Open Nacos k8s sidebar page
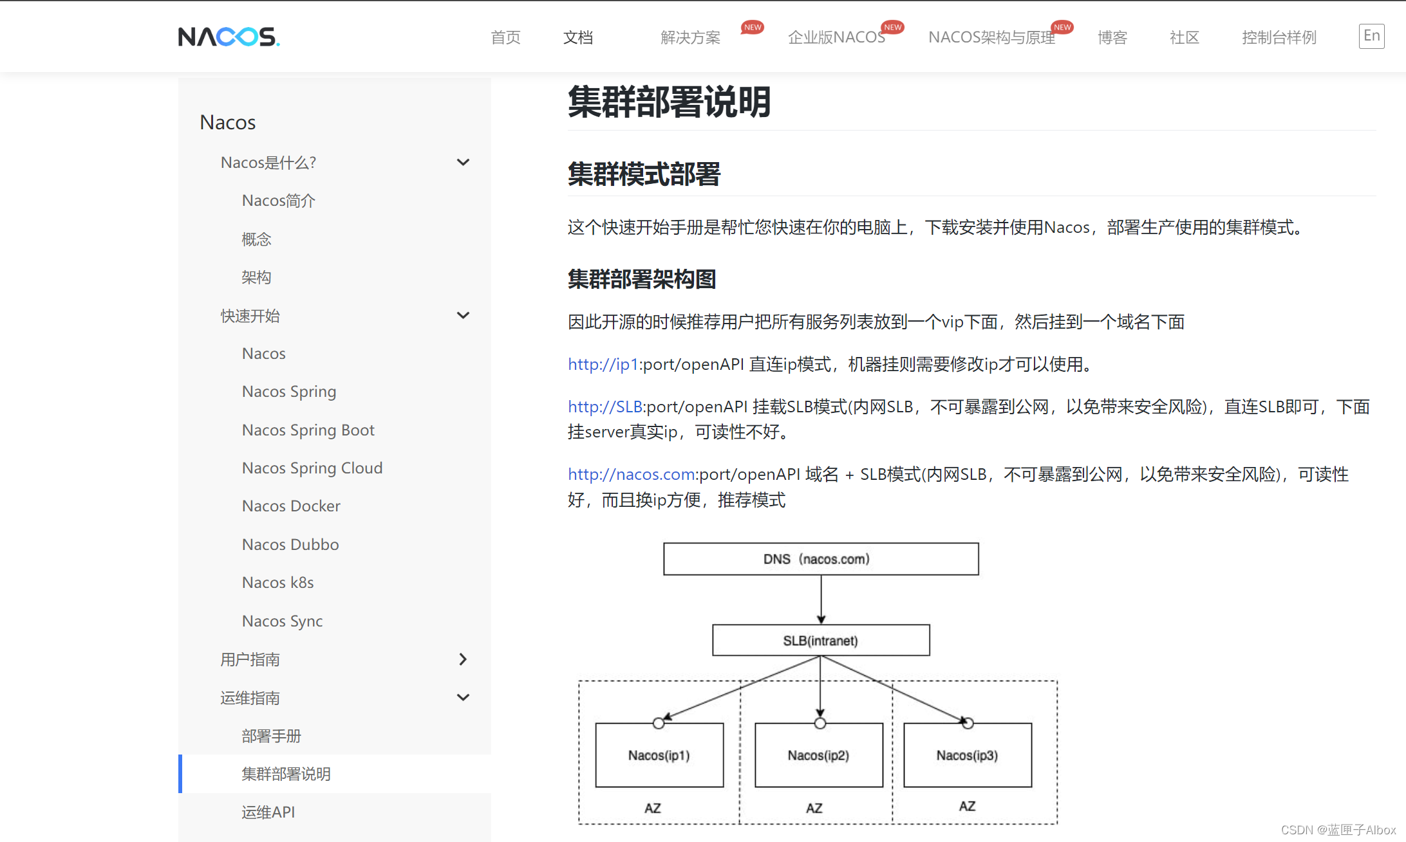 point(278,582)
